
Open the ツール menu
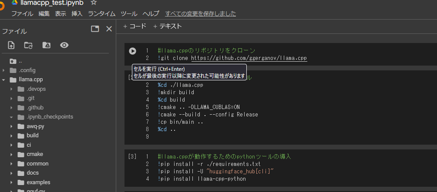(129, 13)
